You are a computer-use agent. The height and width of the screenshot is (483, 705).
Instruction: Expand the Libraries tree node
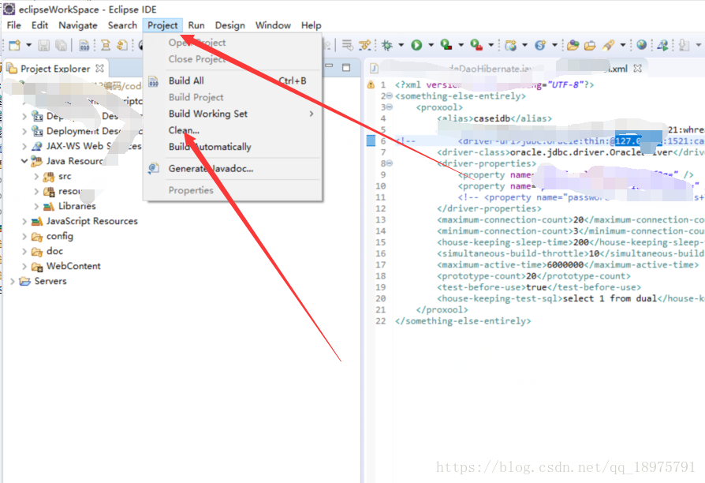[36, 206]
